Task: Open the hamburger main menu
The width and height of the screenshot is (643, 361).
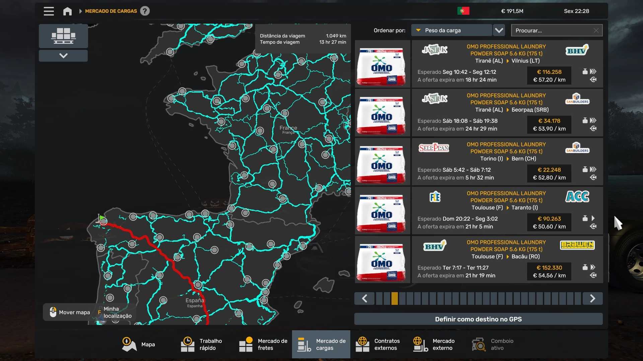Action: click(x=49, y=11)
